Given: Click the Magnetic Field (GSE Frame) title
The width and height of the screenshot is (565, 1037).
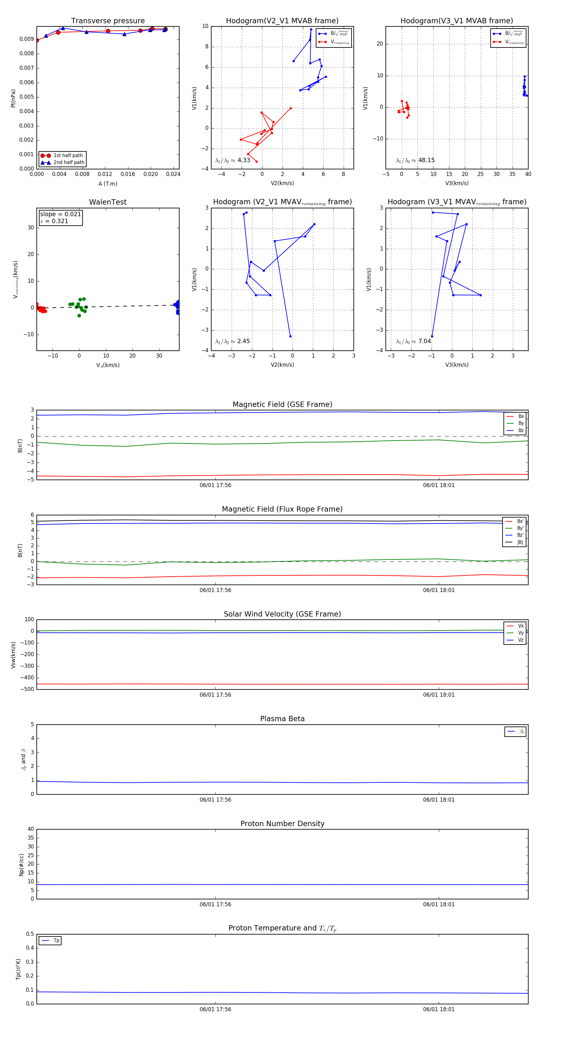Looking at the screenshot, I should [x=282, y=404].
